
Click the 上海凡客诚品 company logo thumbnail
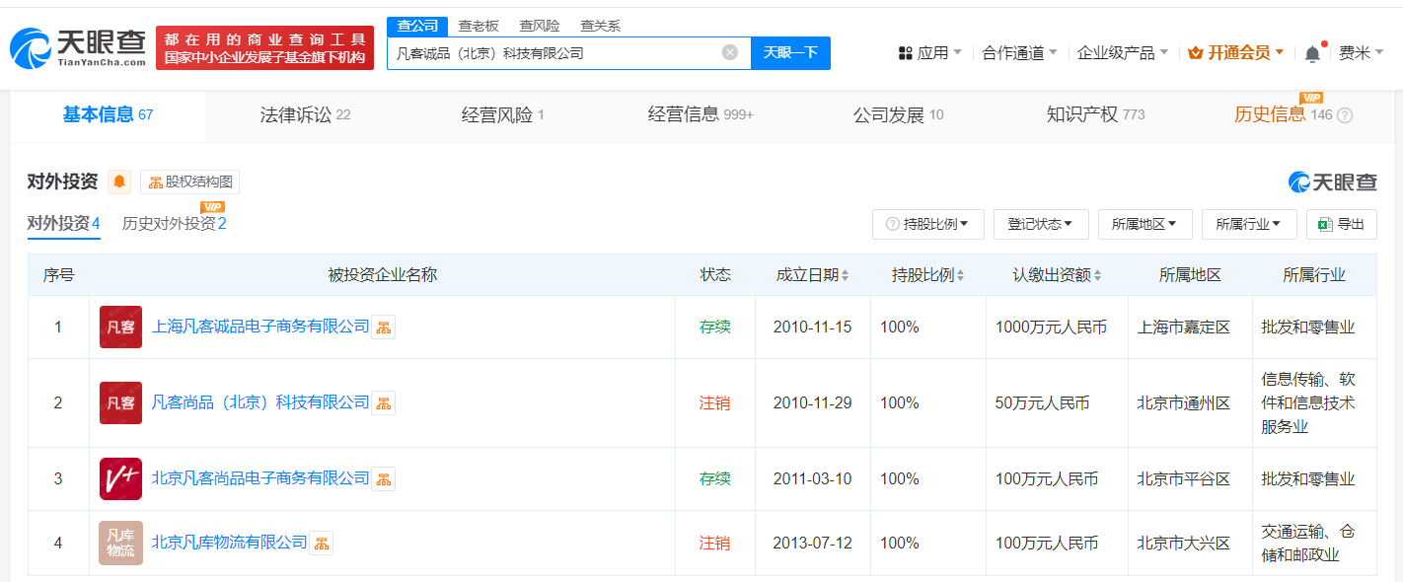(x=120, y=327)
